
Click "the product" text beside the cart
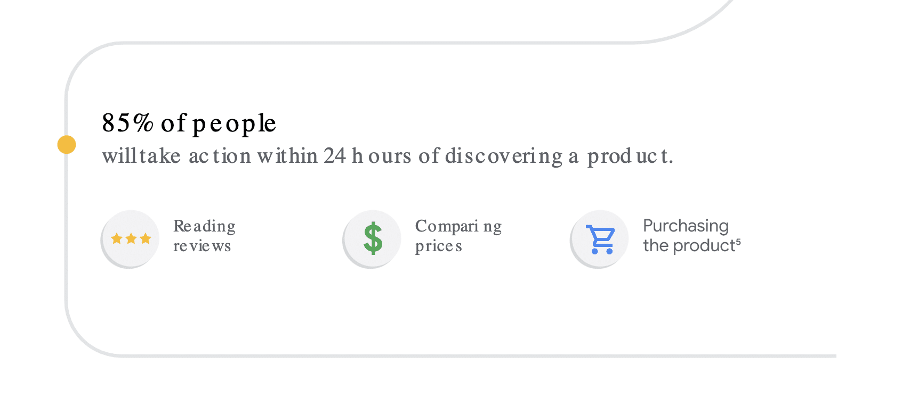click(689, 246)
